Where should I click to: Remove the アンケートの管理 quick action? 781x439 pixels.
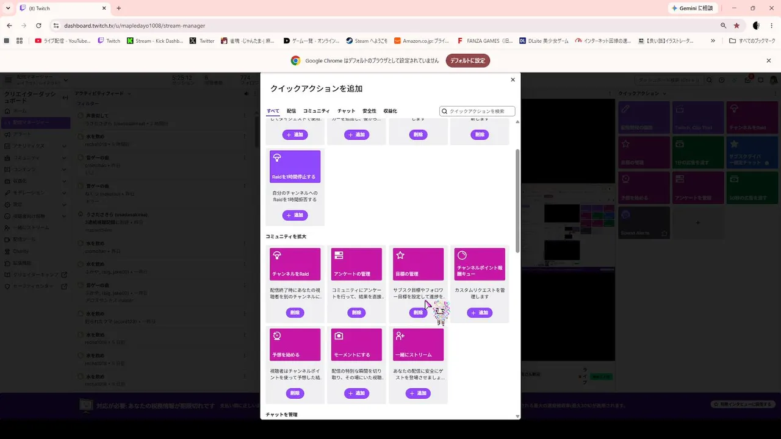(x=356, y=313)
